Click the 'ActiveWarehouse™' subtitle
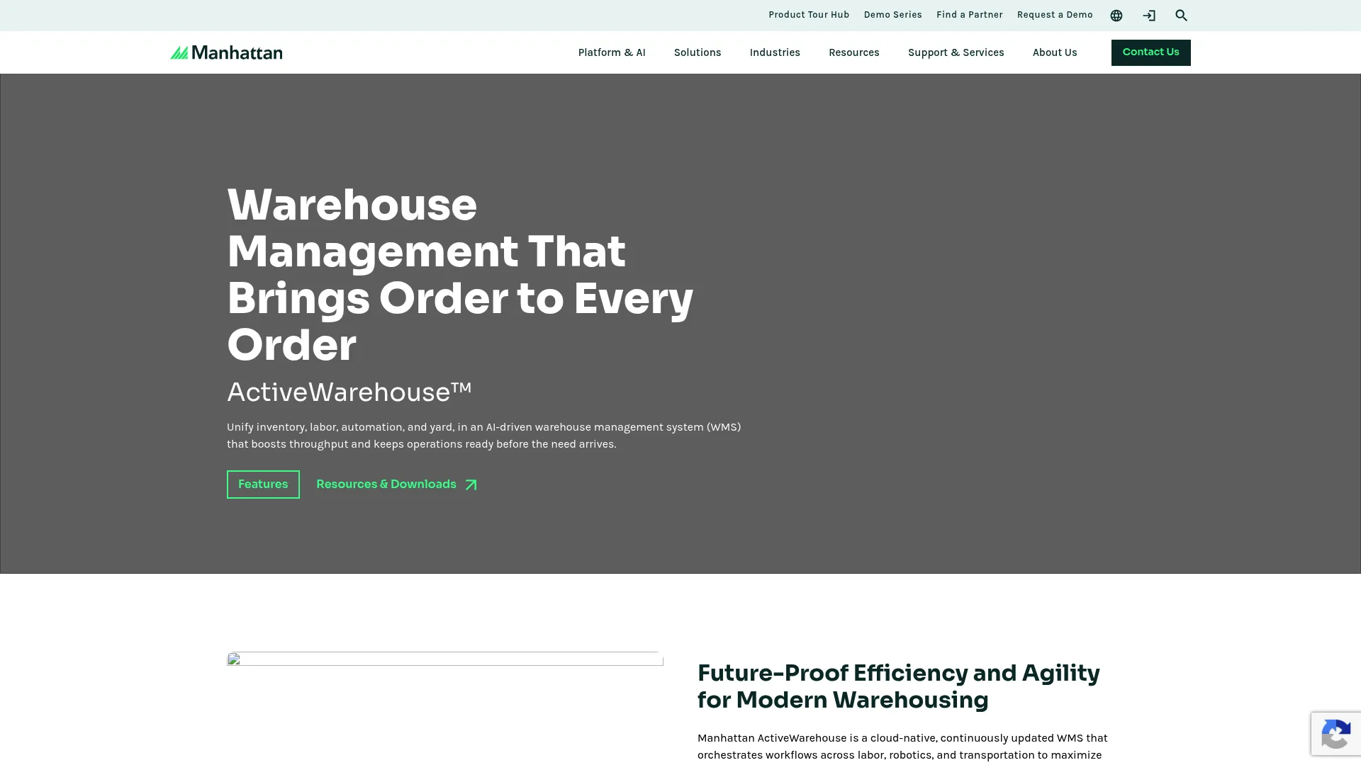This screenshot has width=1361, height=765. pos(349,392)
